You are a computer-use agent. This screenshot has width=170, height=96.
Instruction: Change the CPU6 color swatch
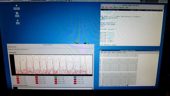(37, 79)
